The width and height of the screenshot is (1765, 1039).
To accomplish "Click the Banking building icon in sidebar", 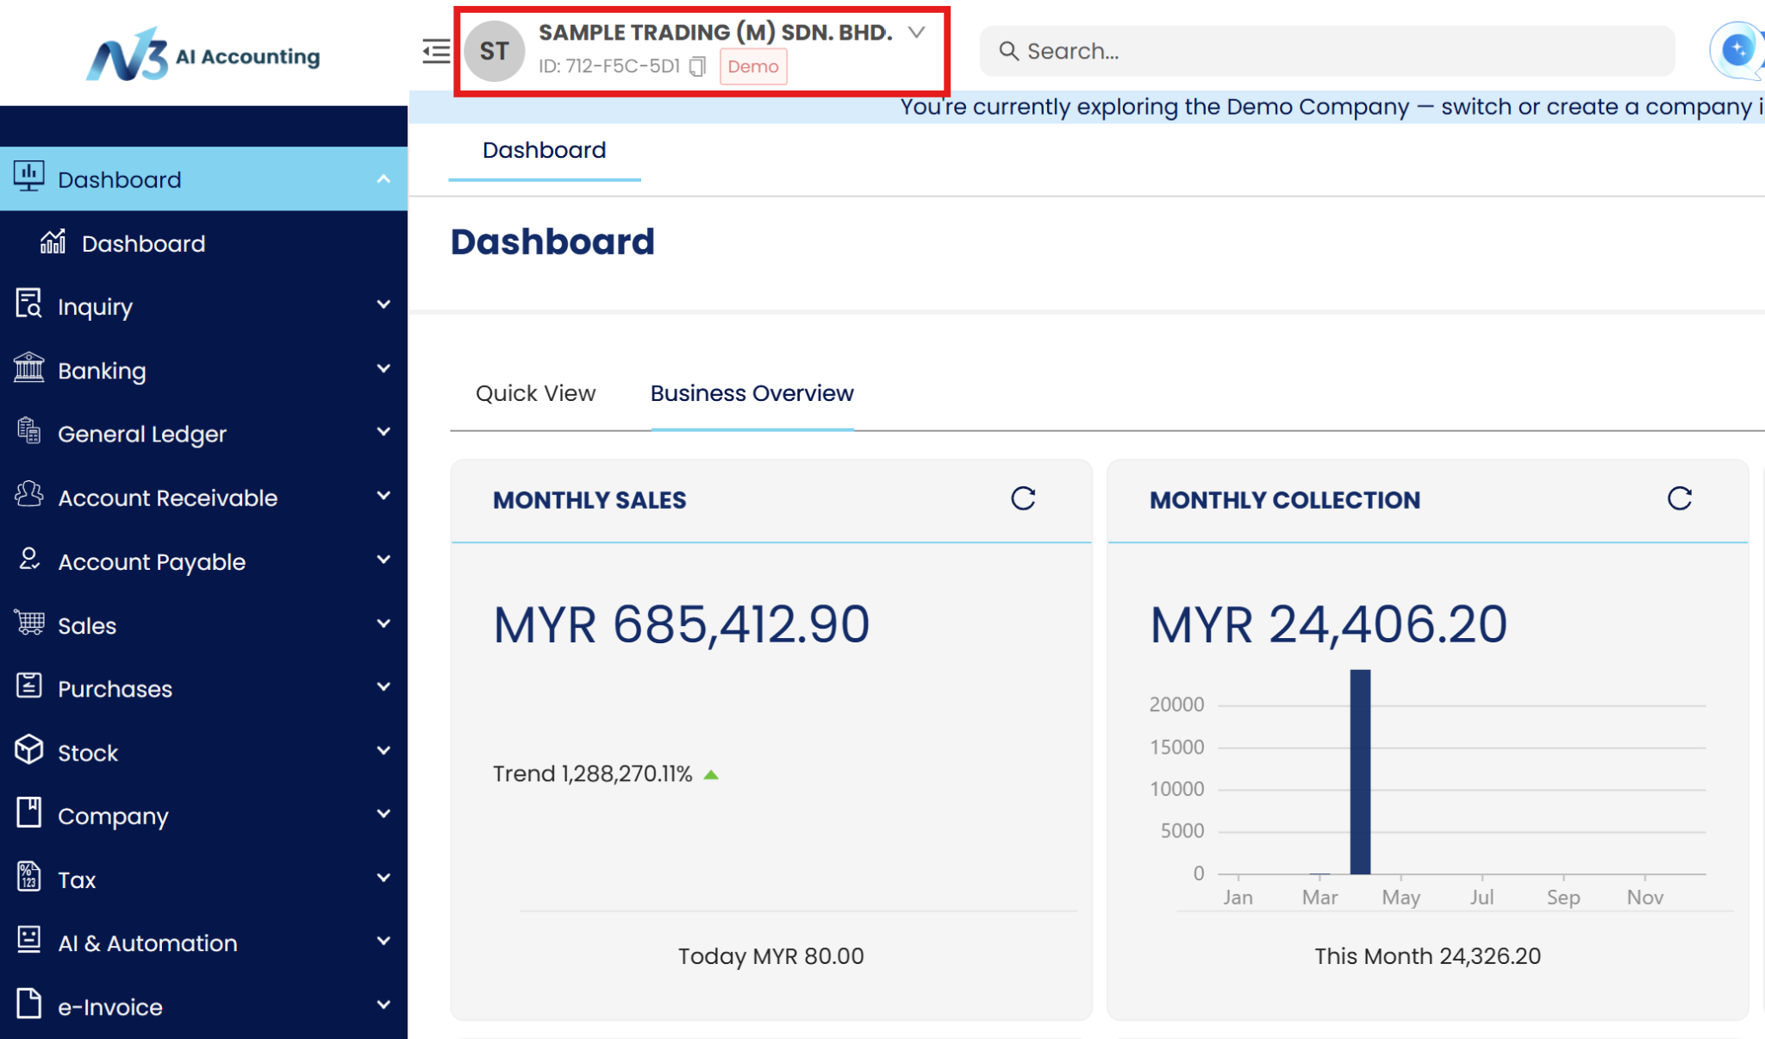I will coord(28,368).
